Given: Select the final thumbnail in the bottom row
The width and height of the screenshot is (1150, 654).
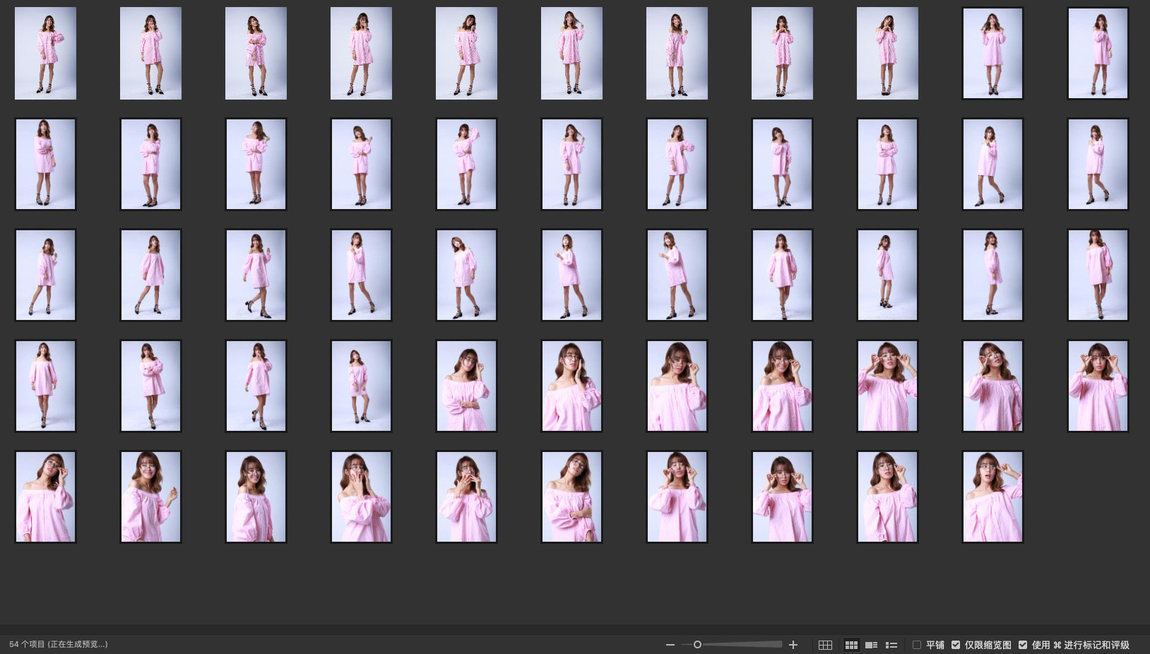Looking at the screenshot, I should point(992,497).
